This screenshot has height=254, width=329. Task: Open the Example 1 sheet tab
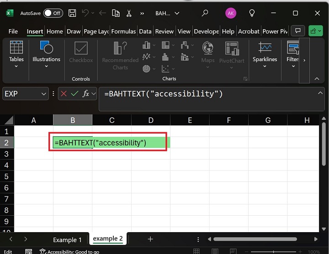68,239
